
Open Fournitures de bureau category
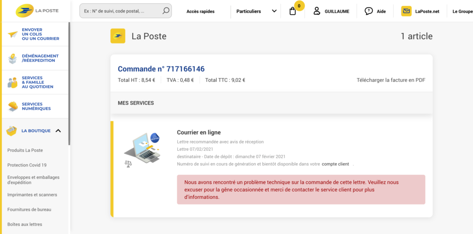29,209
